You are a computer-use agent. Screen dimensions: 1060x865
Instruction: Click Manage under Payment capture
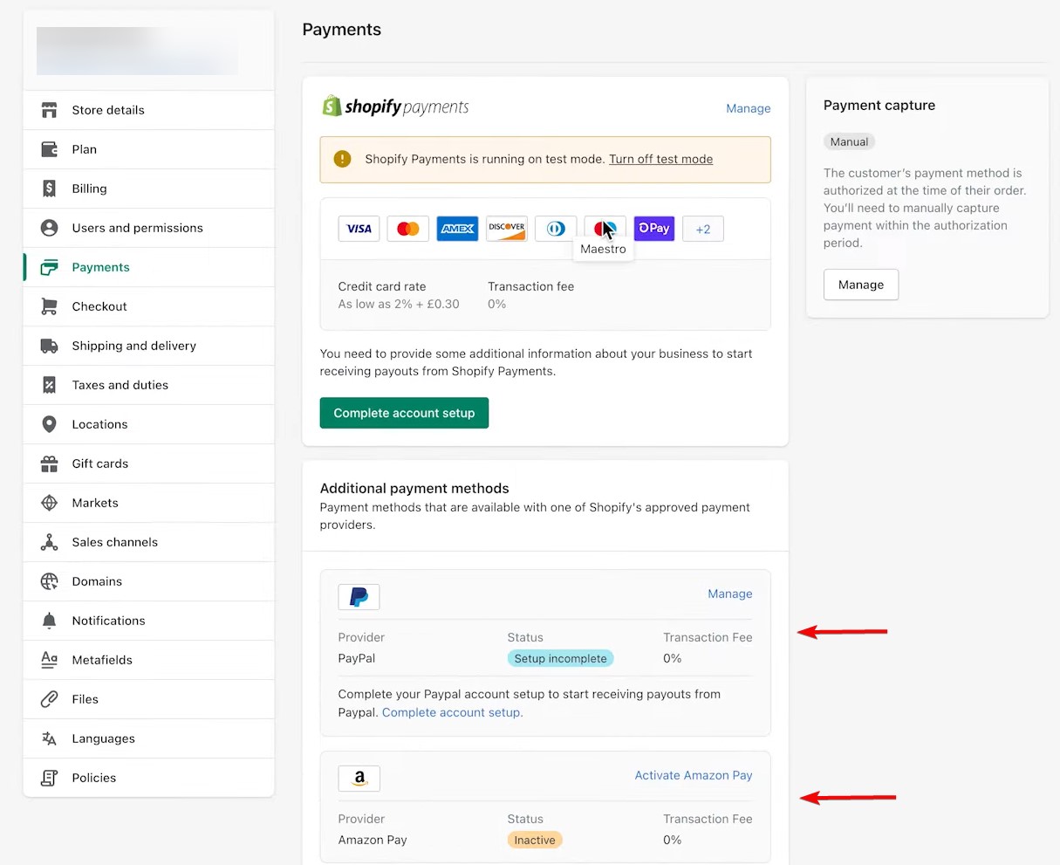coord(860,285)
